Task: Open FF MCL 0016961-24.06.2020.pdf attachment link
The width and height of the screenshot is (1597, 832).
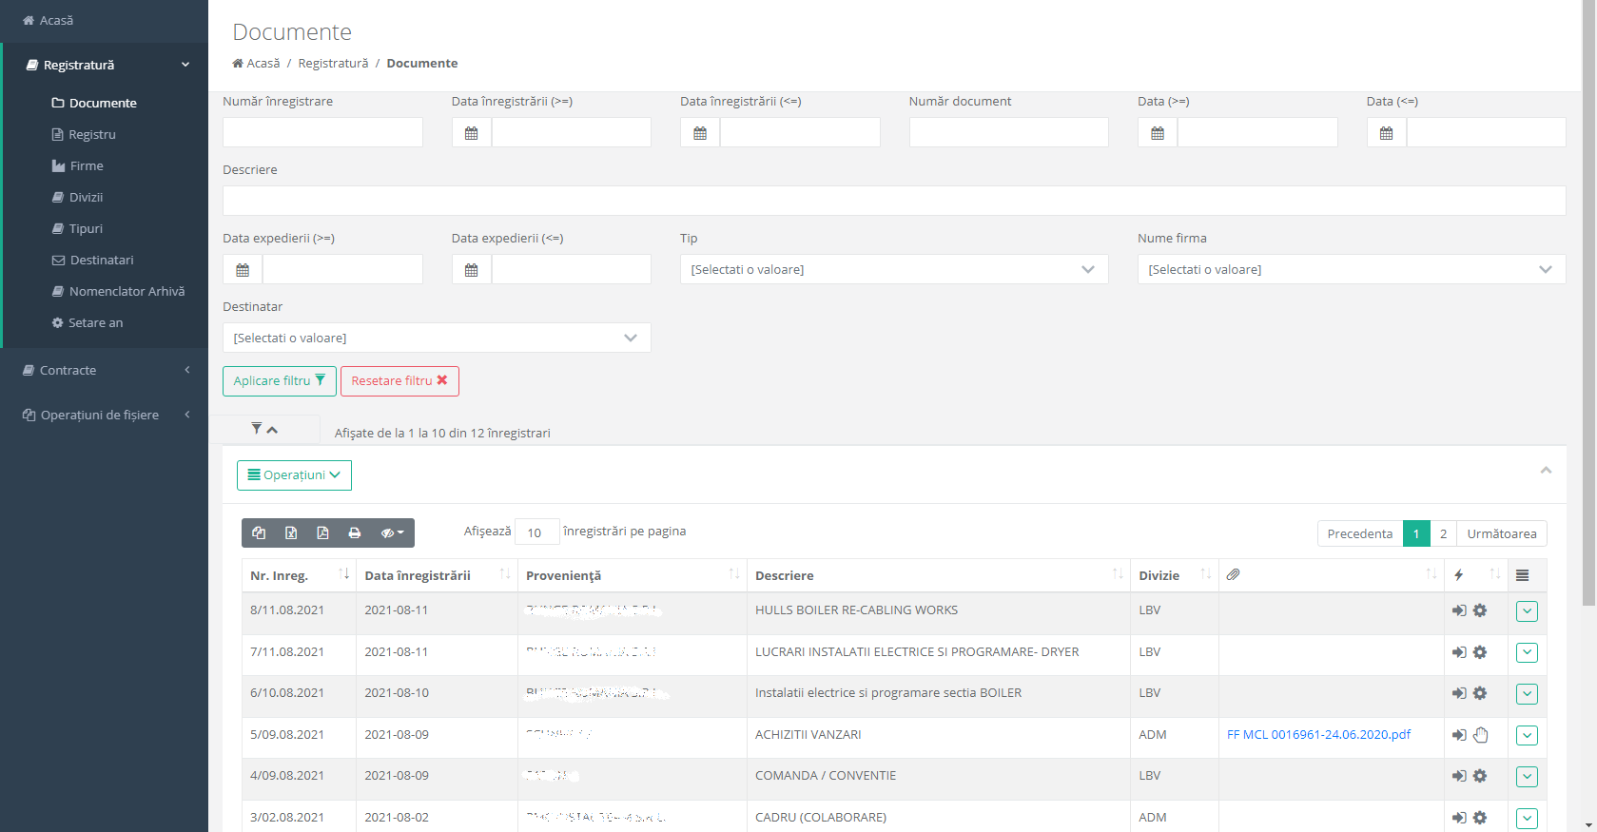Action: [x=1318, y=735]
